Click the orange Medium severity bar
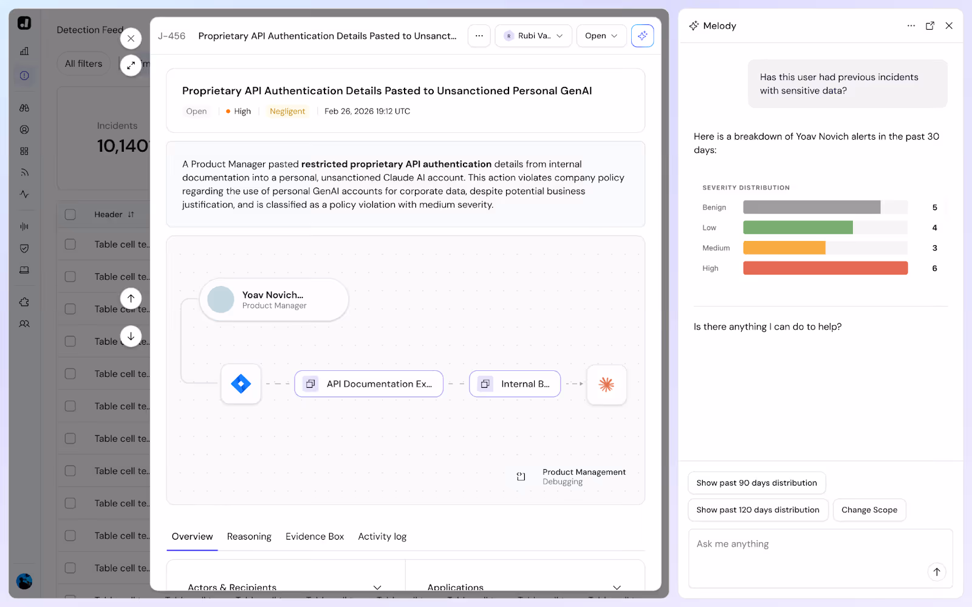 point(784,248)
